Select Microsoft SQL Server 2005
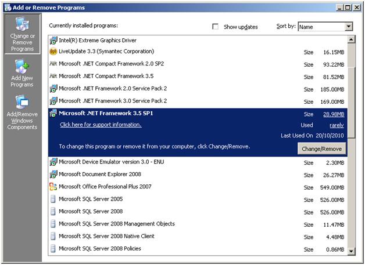This screenshot has height=265, width=365. [198, 199]
